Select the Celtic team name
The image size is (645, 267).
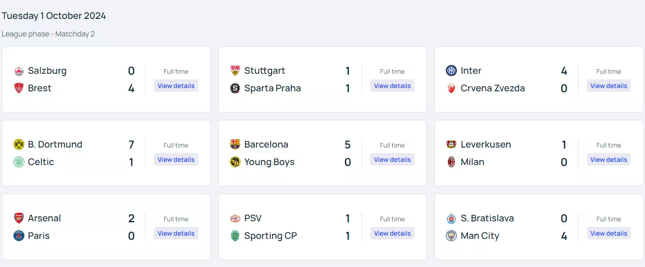[x=41, y=162]
